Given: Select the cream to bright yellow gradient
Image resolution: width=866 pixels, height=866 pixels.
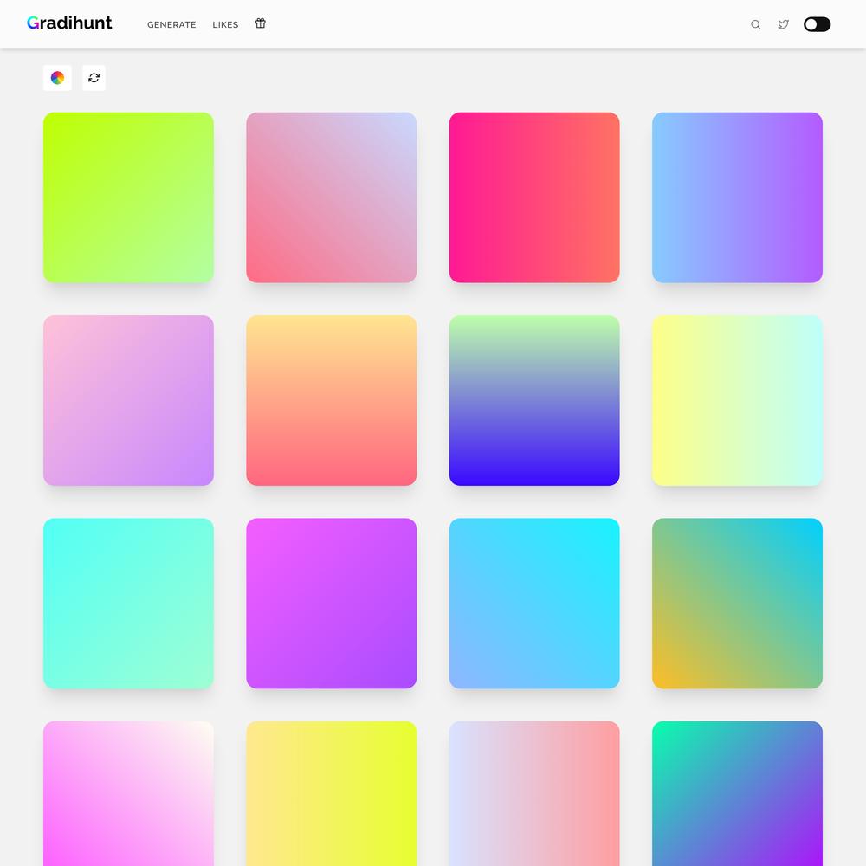Looking at the screenshot, I should tap(332, 793).
